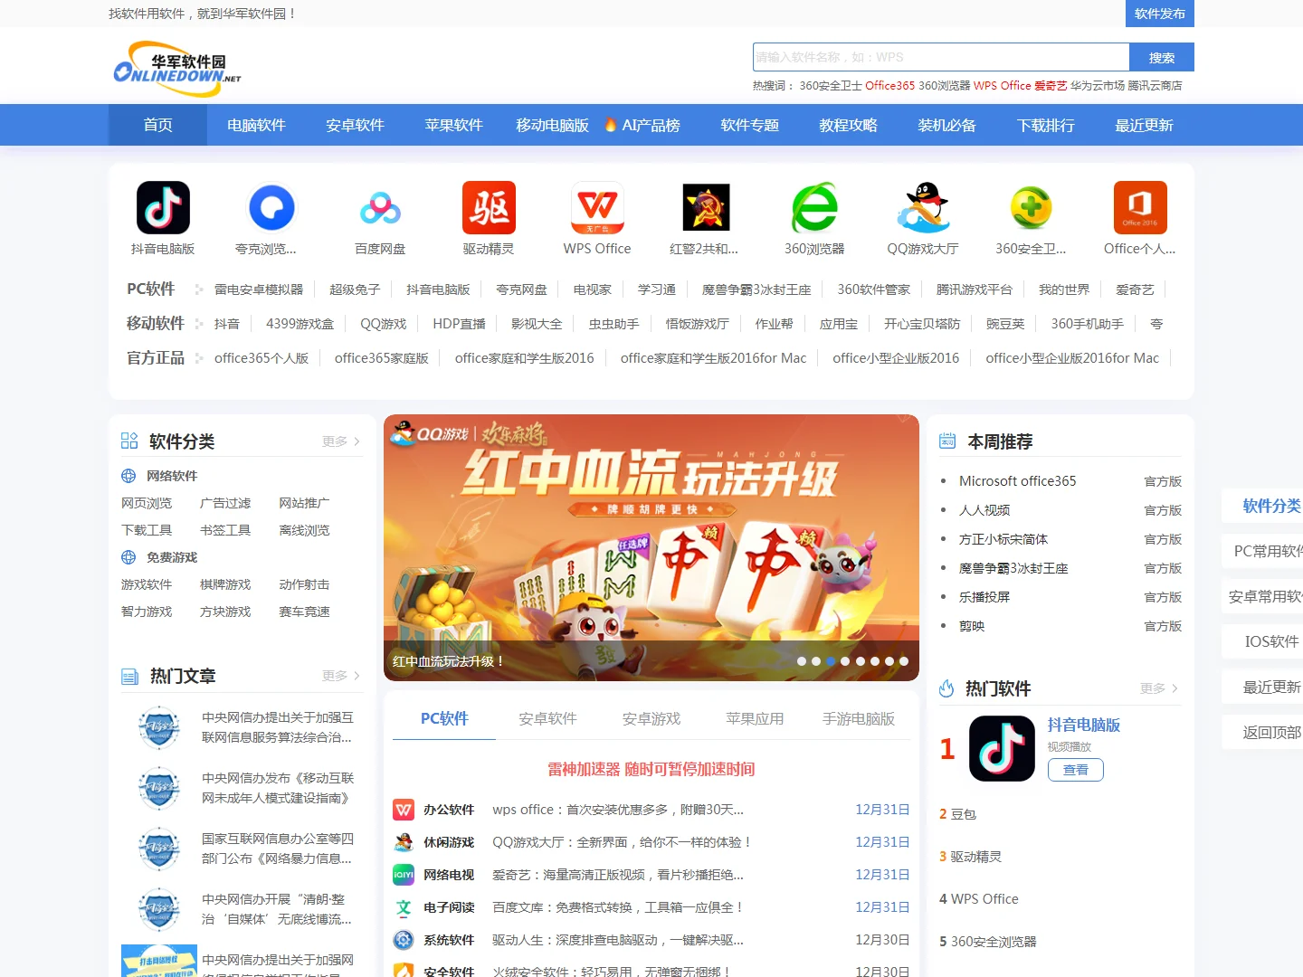Image resolution: width=1303 pixels, height=977 pixels.
Task: Click the 软件分类 grid icon
Action: (129, 441)
